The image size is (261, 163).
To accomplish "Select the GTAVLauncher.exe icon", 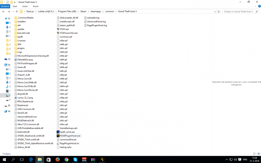I will pos(58,33).
